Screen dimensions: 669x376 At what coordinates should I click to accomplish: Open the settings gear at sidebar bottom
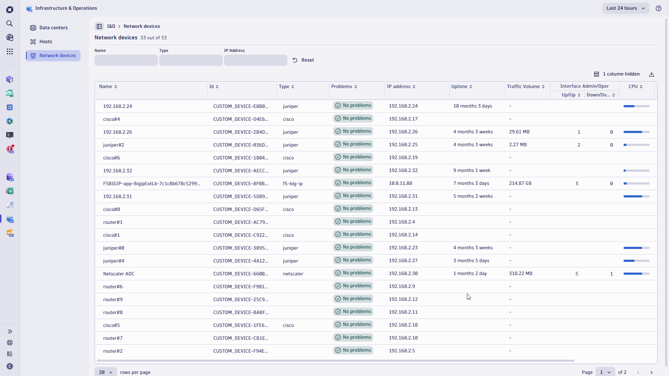(10, 343)
